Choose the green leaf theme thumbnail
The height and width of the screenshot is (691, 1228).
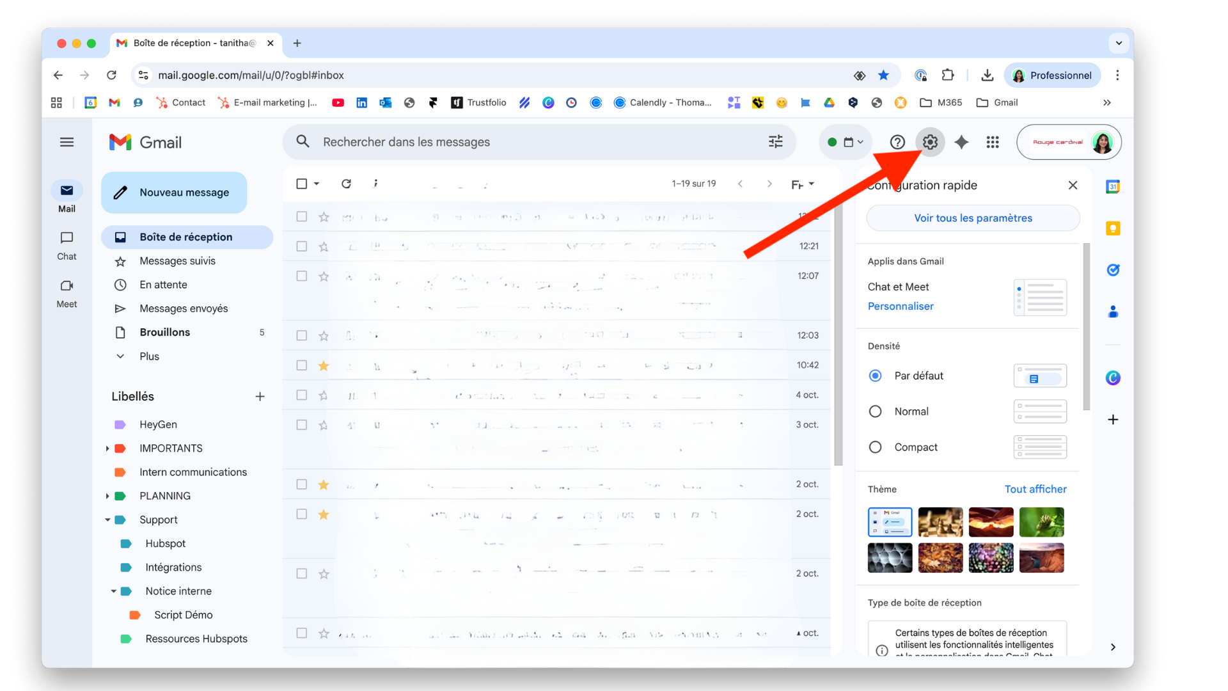tap(1041, 522)
